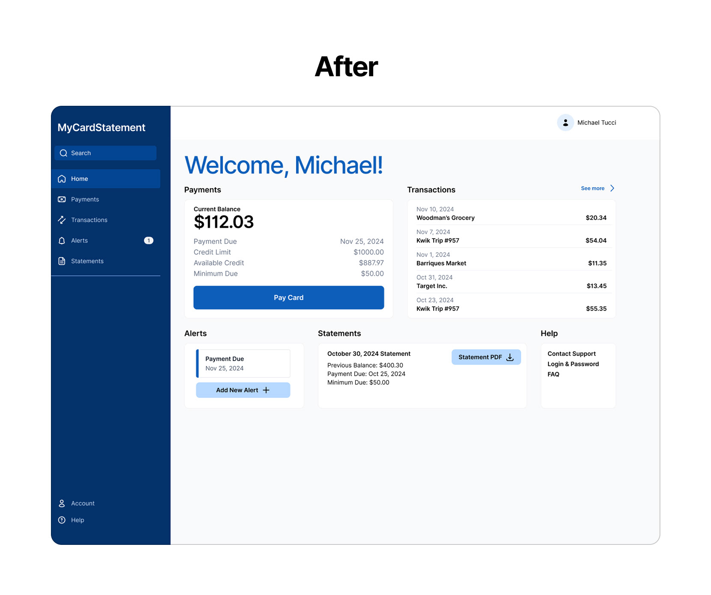The height and width of the screenshot is (595, 711).
Task: Select Statements in the sidebar
Action: point(106,261)
